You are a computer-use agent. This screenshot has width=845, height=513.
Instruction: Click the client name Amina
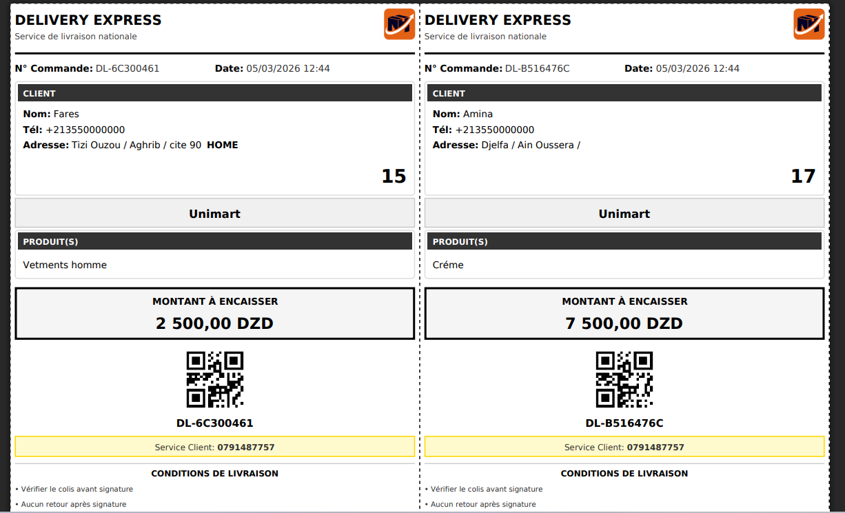point(478,114)
